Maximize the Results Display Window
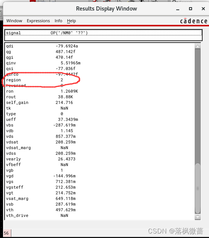 (191, 9)
